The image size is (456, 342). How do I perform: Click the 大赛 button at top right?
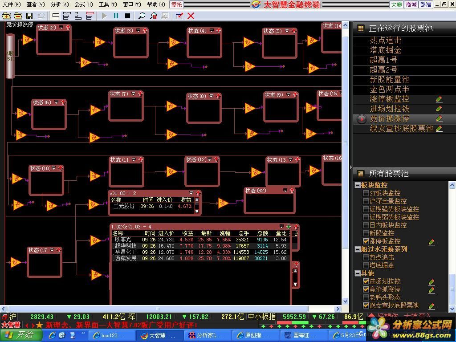click(397, 4)
